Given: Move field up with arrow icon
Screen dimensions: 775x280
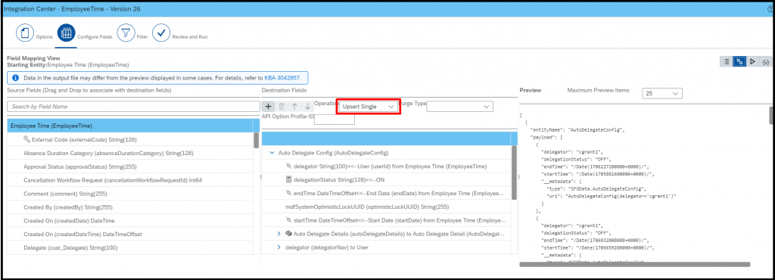Looking at the screenshot, I should point(294,106).
